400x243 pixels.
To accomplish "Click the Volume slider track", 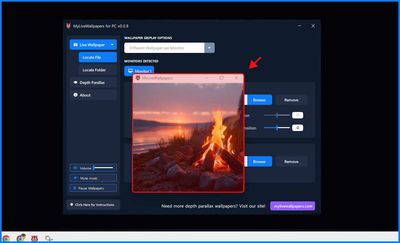I will (103, 168).
